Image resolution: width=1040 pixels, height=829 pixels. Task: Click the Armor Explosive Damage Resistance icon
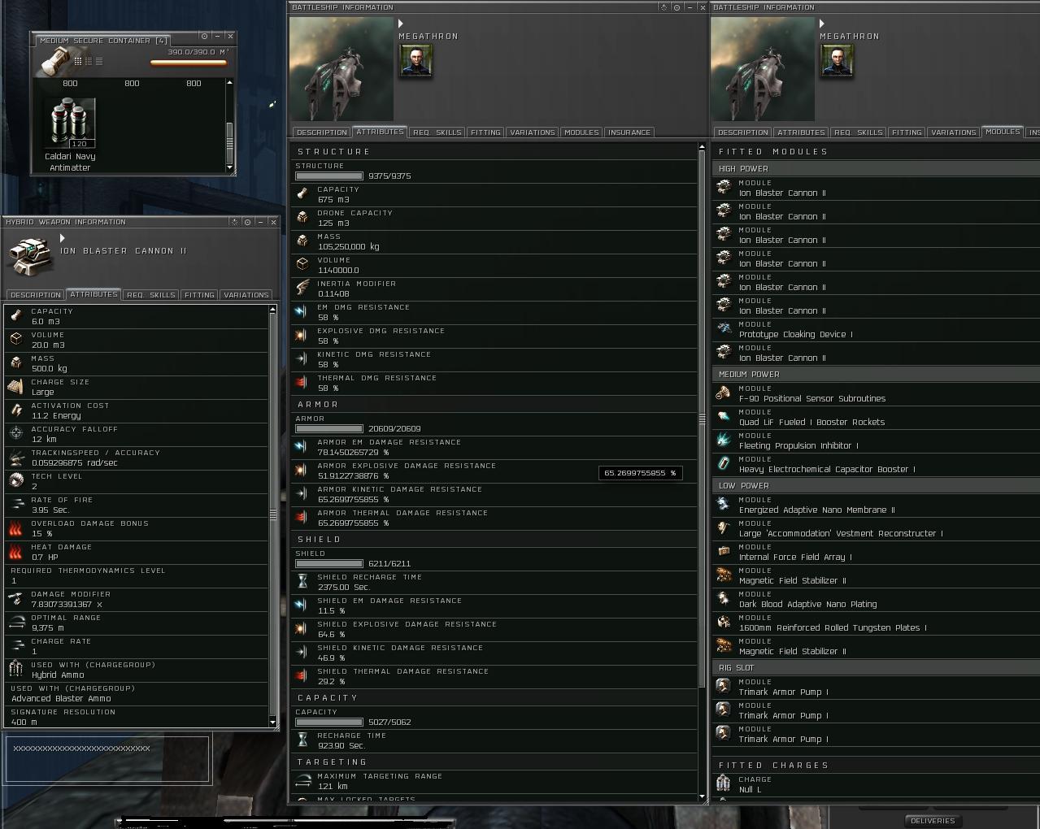(x=302, y=470)
